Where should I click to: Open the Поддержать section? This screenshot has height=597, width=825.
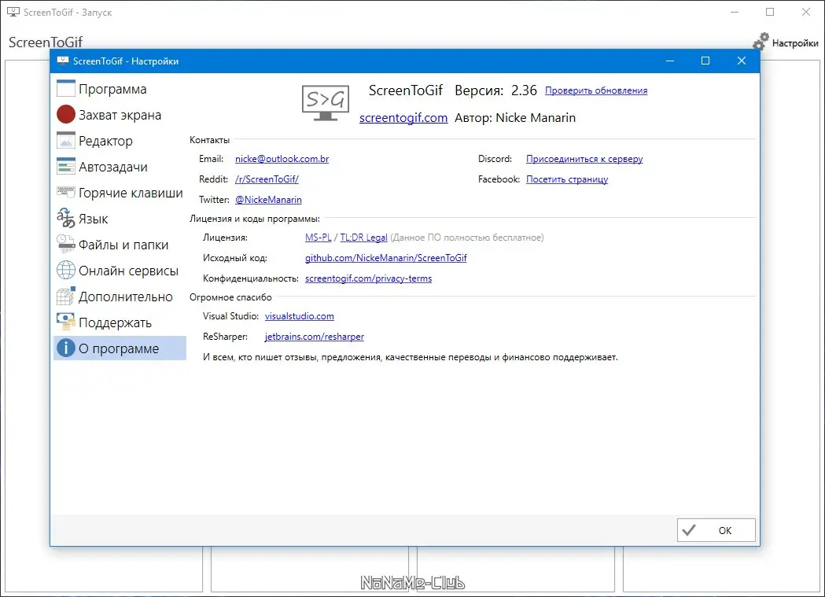click(120, 322)
